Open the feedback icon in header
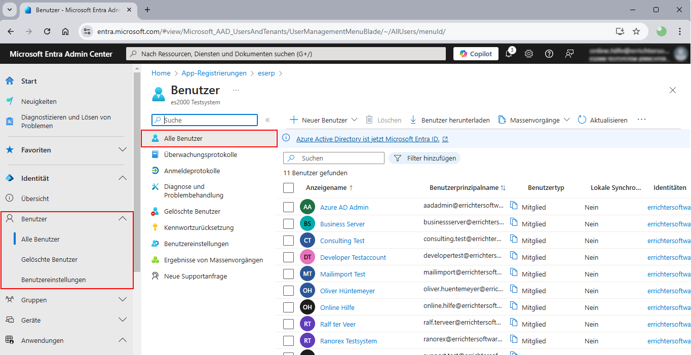691x355 pixels. click(x=569, y=54)
